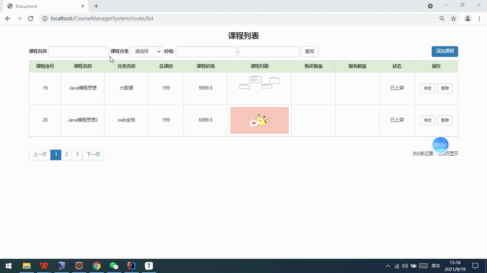The image size is (487, 273).
Task: Click the 上一页 pagination link
Action: pos(40,155)
